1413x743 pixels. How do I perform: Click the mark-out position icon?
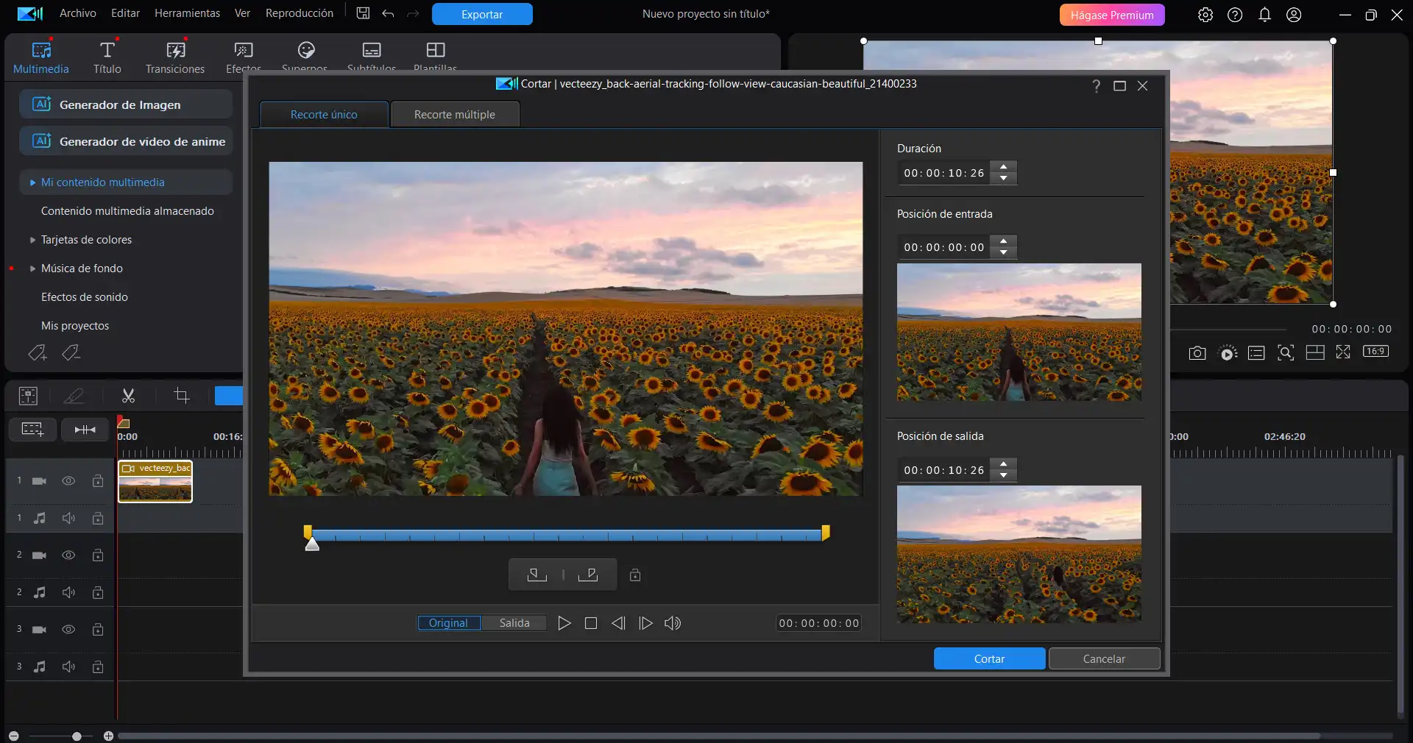point(588,575)
